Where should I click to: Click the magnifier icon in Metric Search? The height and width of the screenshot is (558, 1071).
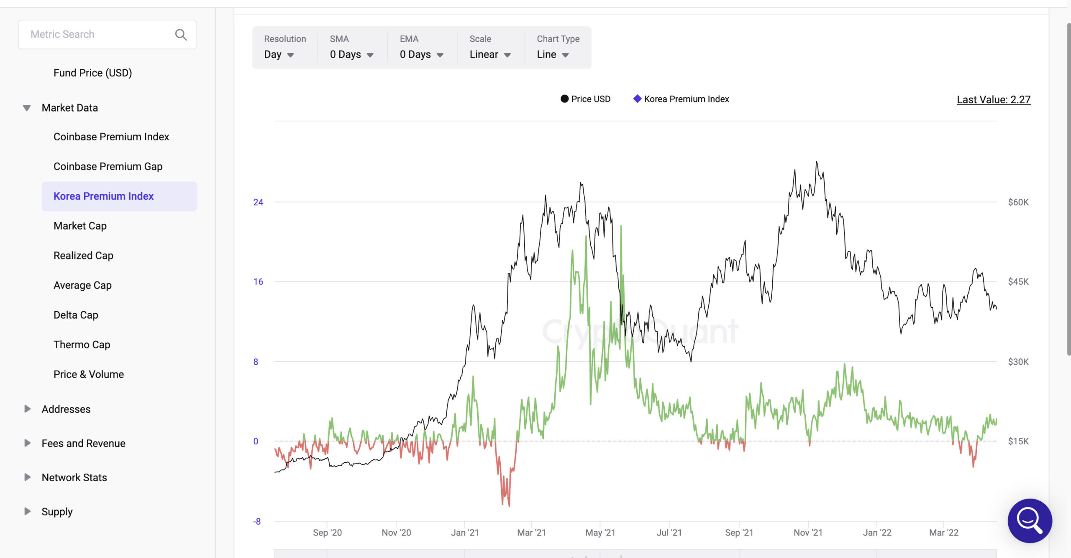click(x=181, y=34)
